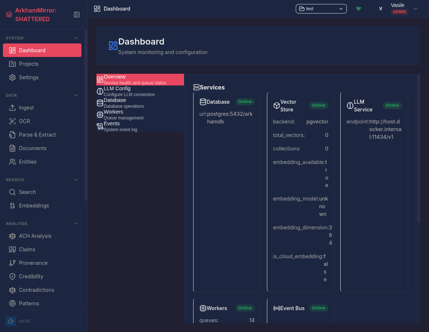
Task: Collapse the SYSTEM section chevron
Action: click(x=76, y=38)
